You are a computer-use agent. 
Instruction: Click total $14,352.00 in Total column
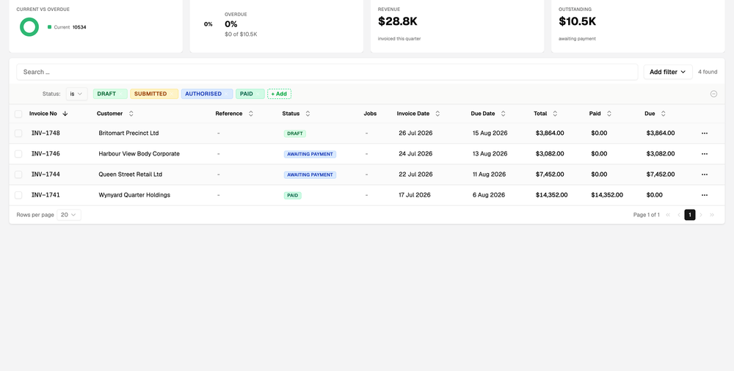tap(551, 195)
